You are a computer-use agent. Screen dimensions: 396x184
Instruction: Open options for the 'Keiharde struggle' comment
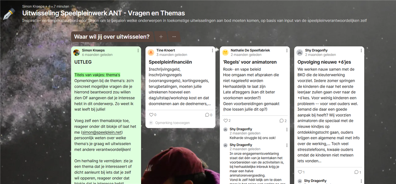pyautogui.click(x=287, y=130)
